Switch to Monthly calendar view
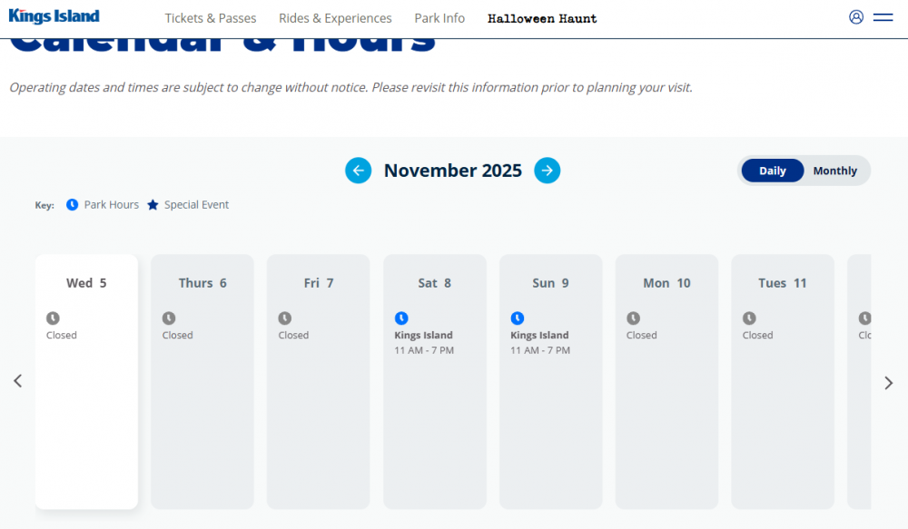This screenshot has height=529, width=908. 834,171
